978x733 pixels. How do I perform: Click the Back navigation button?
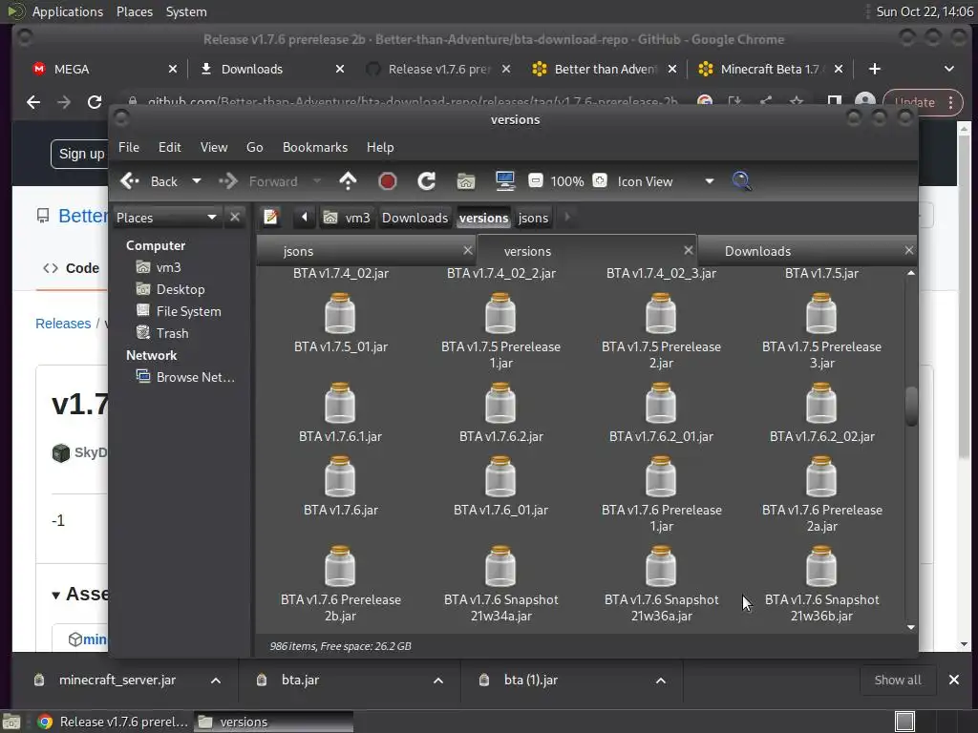pos(151,181)
